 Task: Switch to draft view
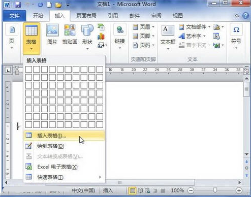click(x=163, y=191)
